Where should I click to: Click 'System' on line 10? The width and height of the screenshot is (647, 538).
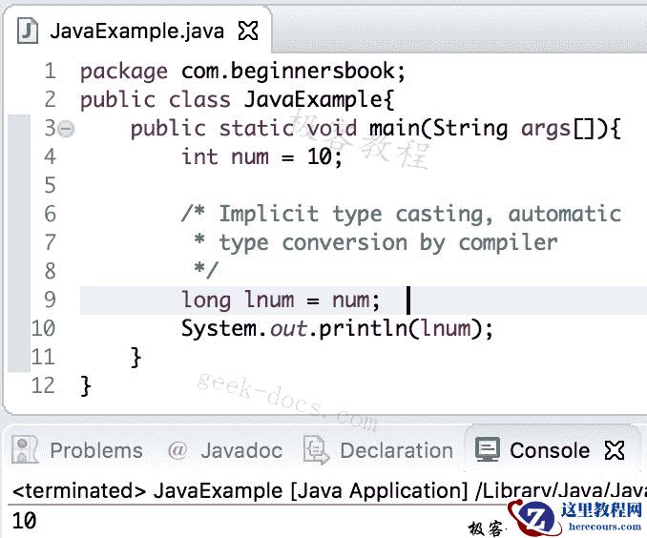tap(219, 329)
